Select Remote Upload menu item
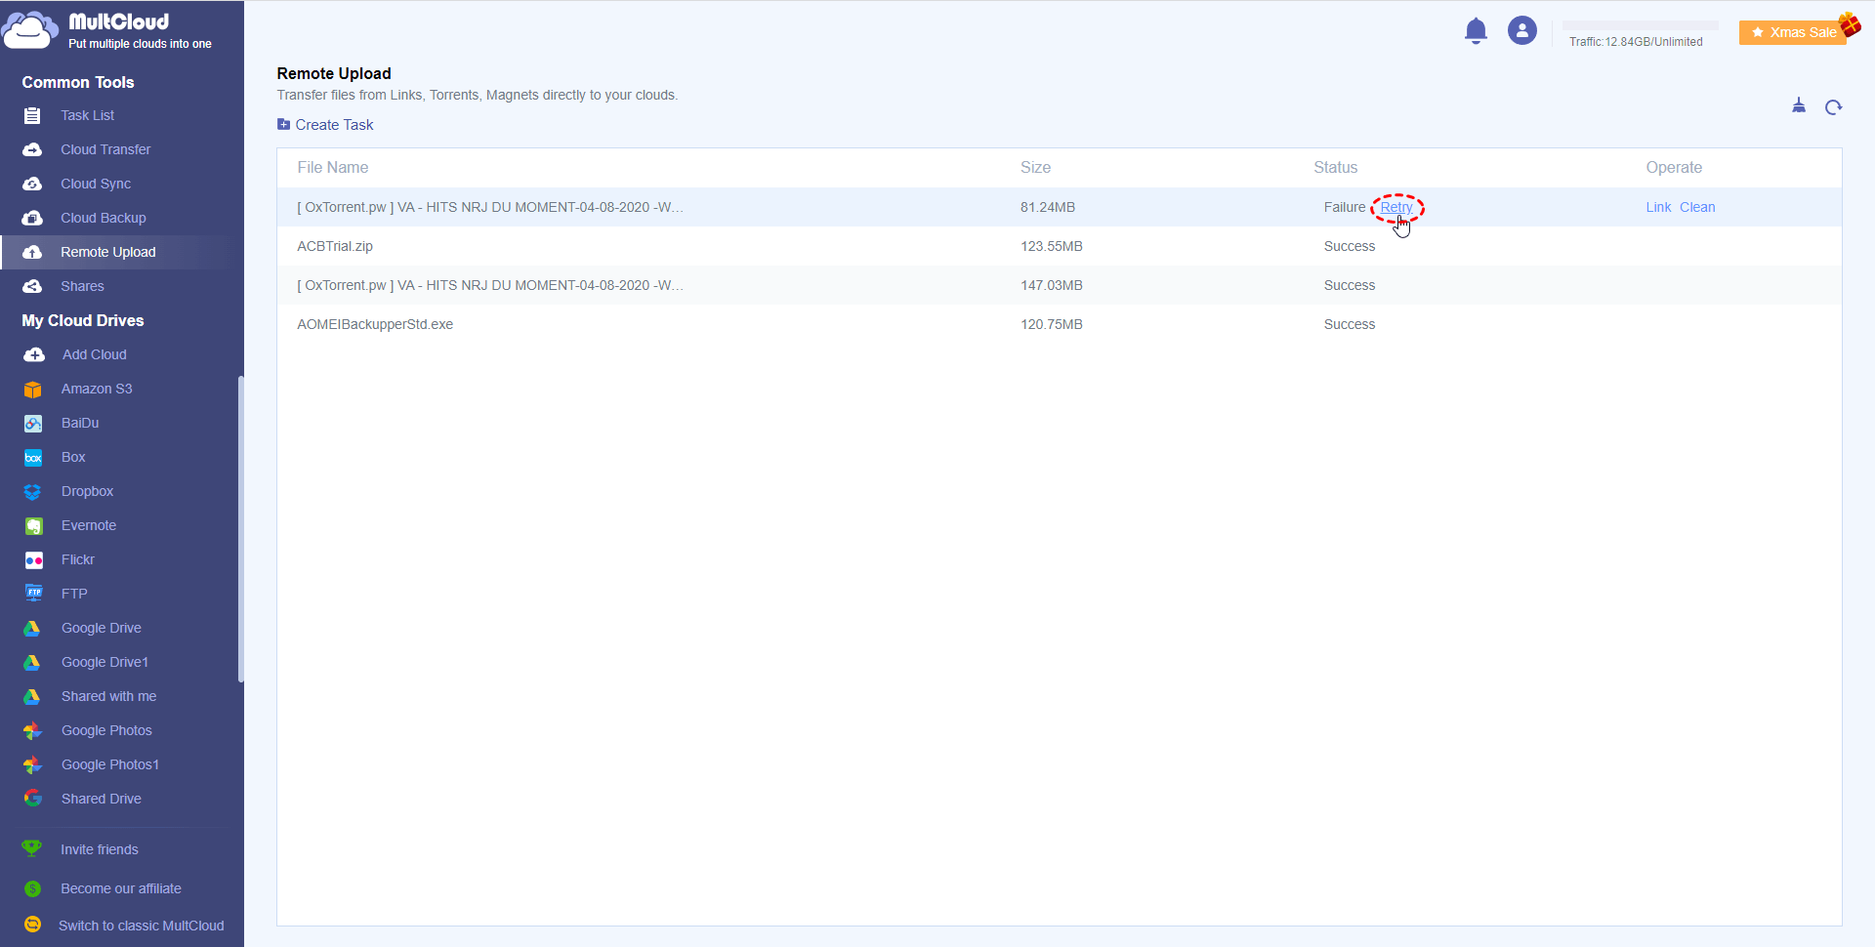1875x947 pixels. (x=122, y=252)
